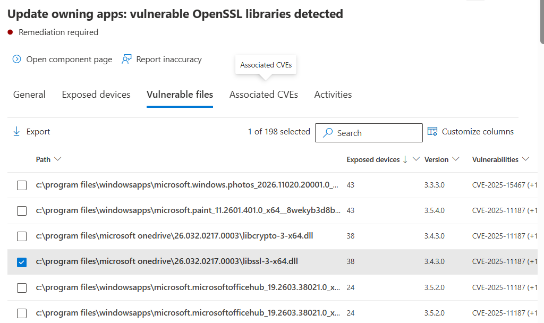The width and height of the screenshot is (544, 323).
Task: Click the Exposed devices column header text
Action: pos(373,159)
